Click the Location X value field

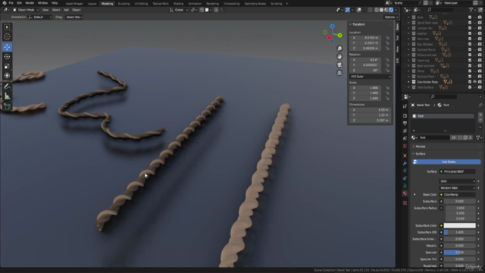click(x=365, y=38)
